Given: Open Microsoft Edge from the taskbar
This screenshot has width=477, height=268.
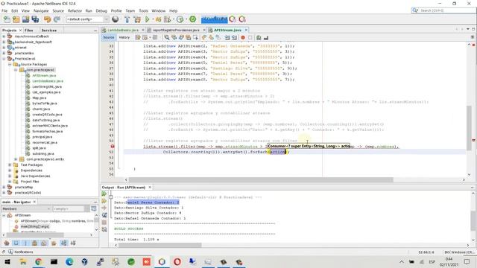Looking at the screenshot, I should [69, 261].
